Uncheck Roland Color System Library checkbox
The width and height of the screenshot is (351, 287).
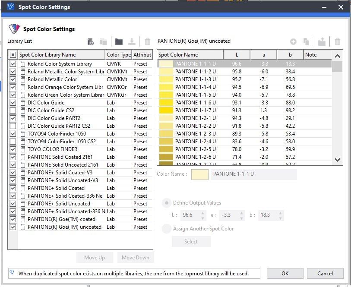13,64
